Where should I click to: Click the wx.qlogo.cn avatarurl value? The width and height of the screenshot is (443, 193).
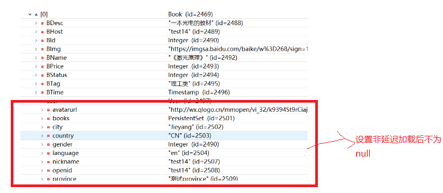coord(238,110)
